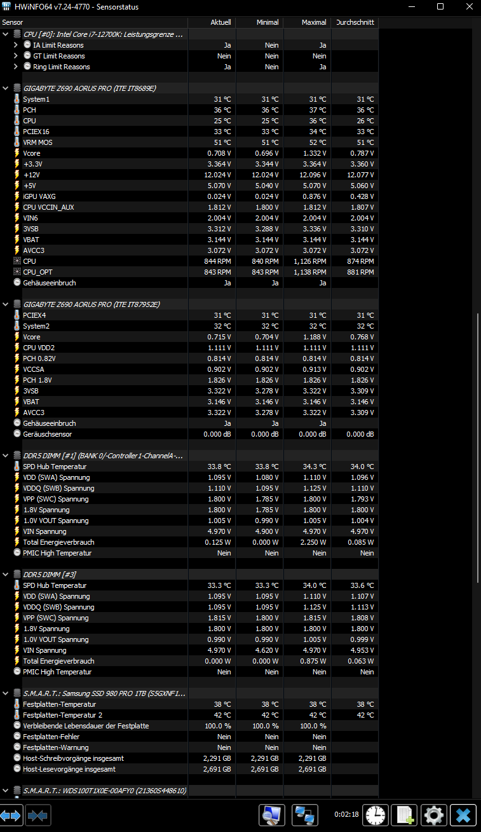Collapse the DDR5 DIMM [#3] group

[x=6, y=575]
